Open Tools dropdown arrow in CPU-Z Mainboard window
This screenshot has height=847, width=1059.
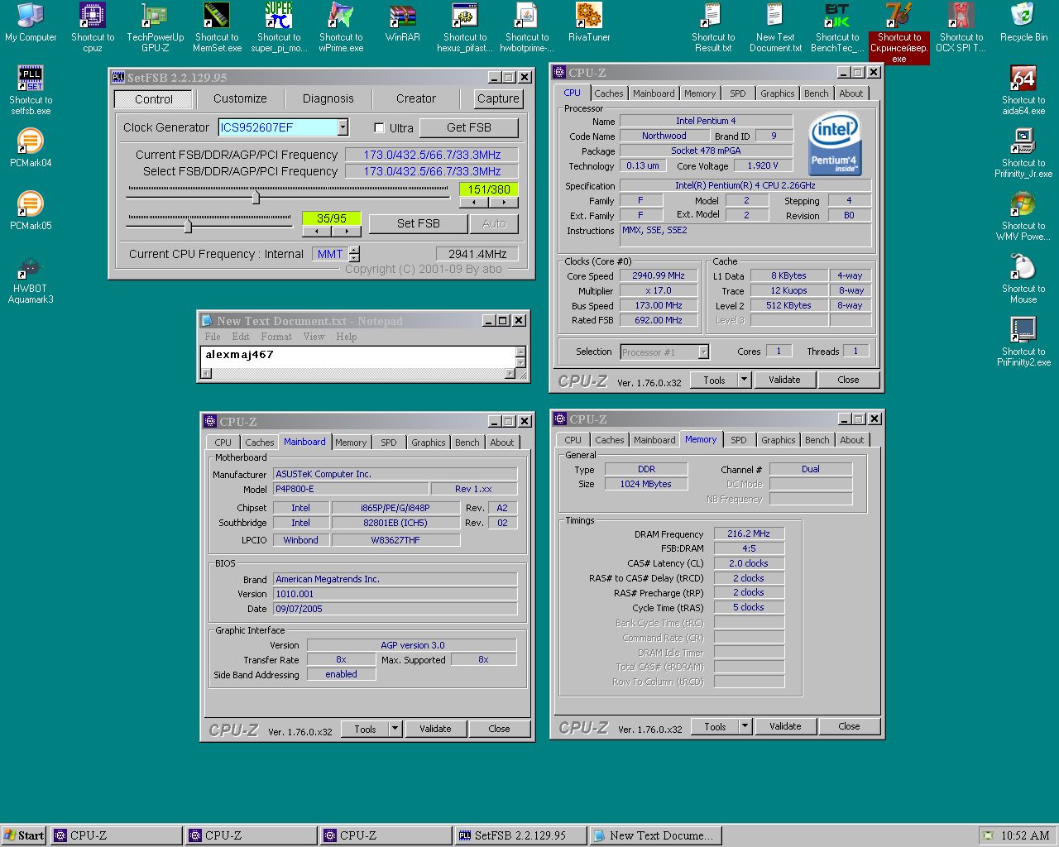[395, 729]
